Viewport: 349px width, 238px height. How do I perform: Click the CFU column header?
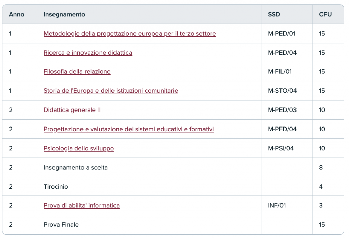click(x=325, y=15)
